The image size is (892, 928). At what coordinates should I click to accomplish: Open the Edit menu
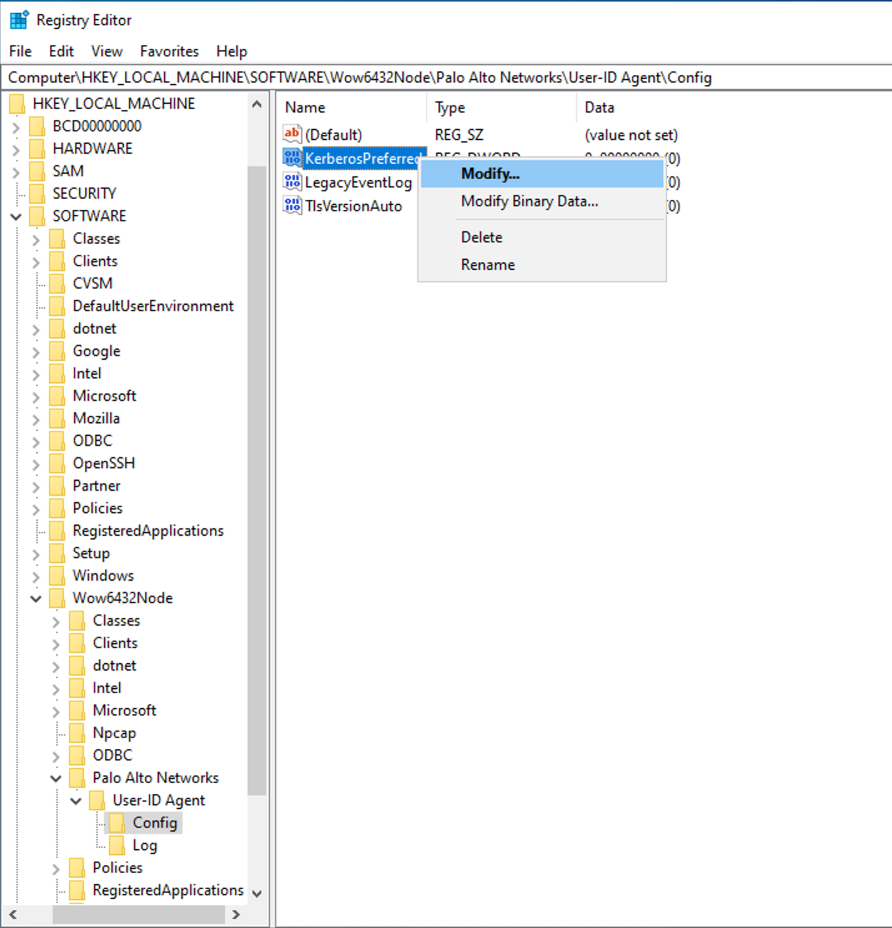(61, 51)
